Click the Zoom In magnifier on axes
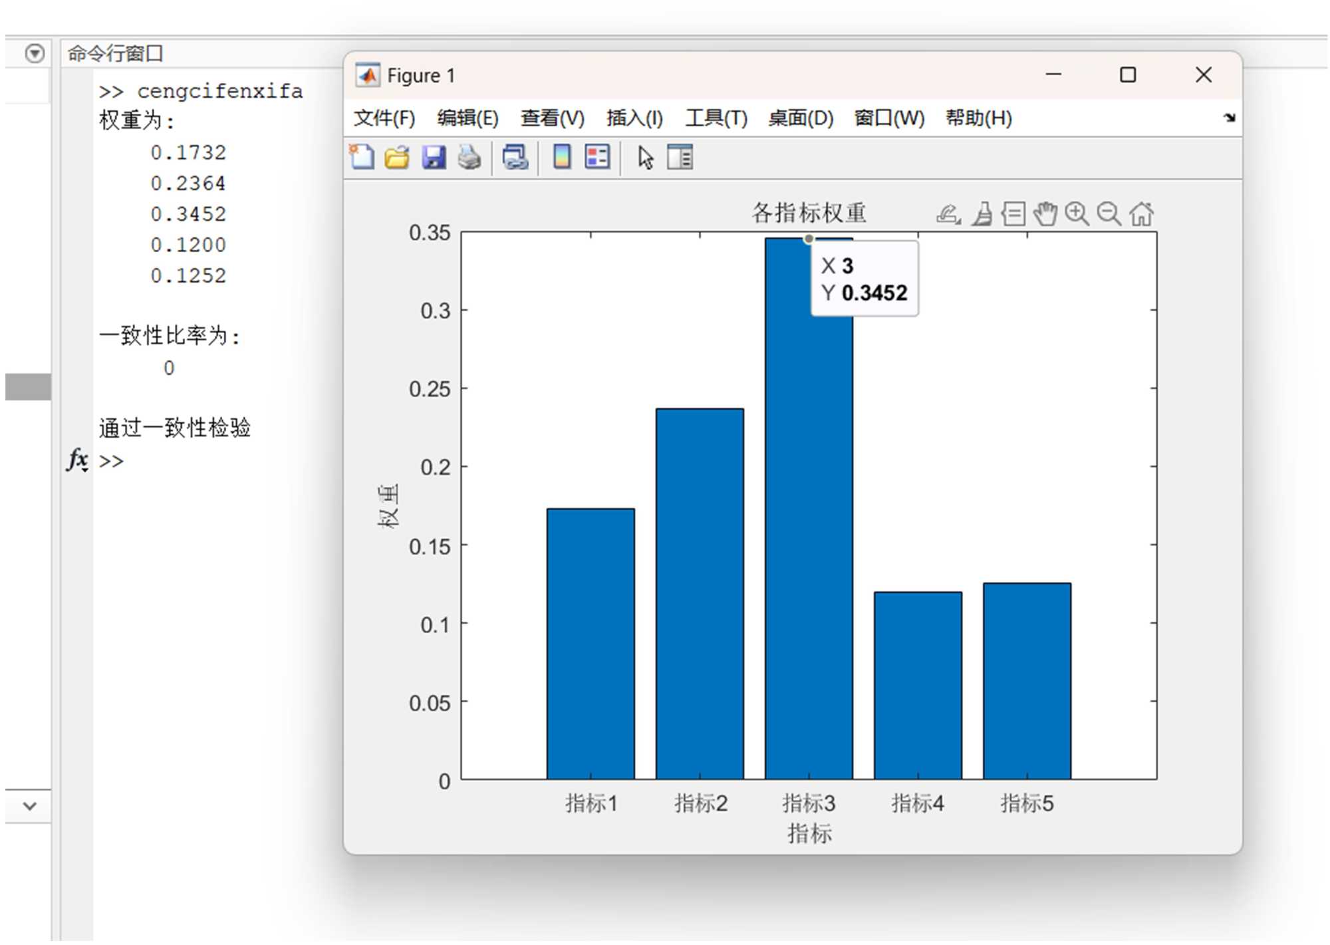The height and width of the screenshot is (945, 1330). click(1077, 214)
